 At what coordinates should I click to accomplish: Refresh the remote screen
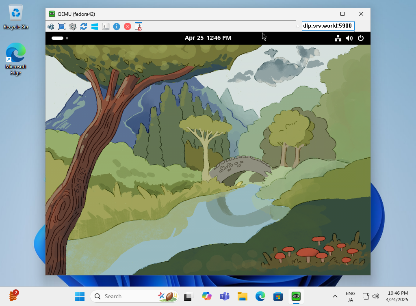click(84, 26)
